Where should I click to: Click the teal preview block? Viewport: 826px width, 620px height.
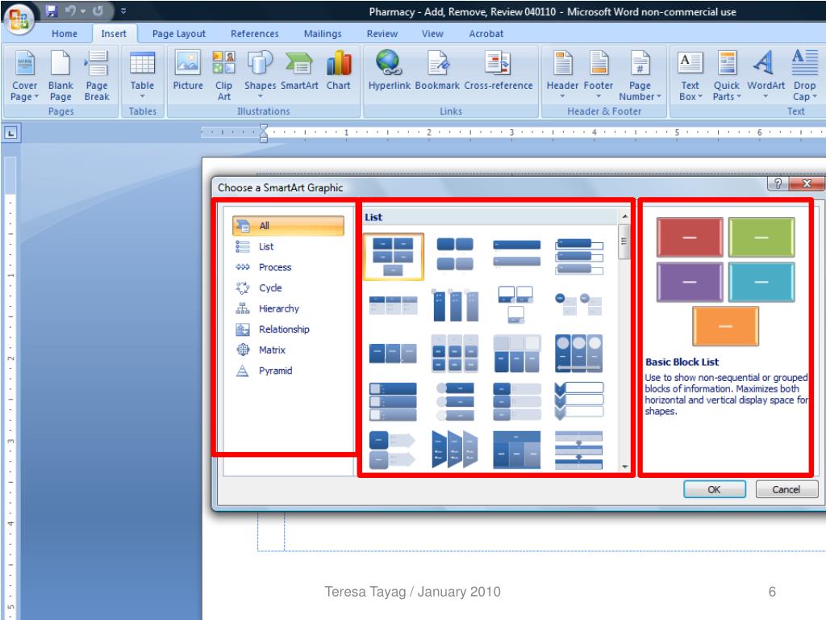point(761,282)
